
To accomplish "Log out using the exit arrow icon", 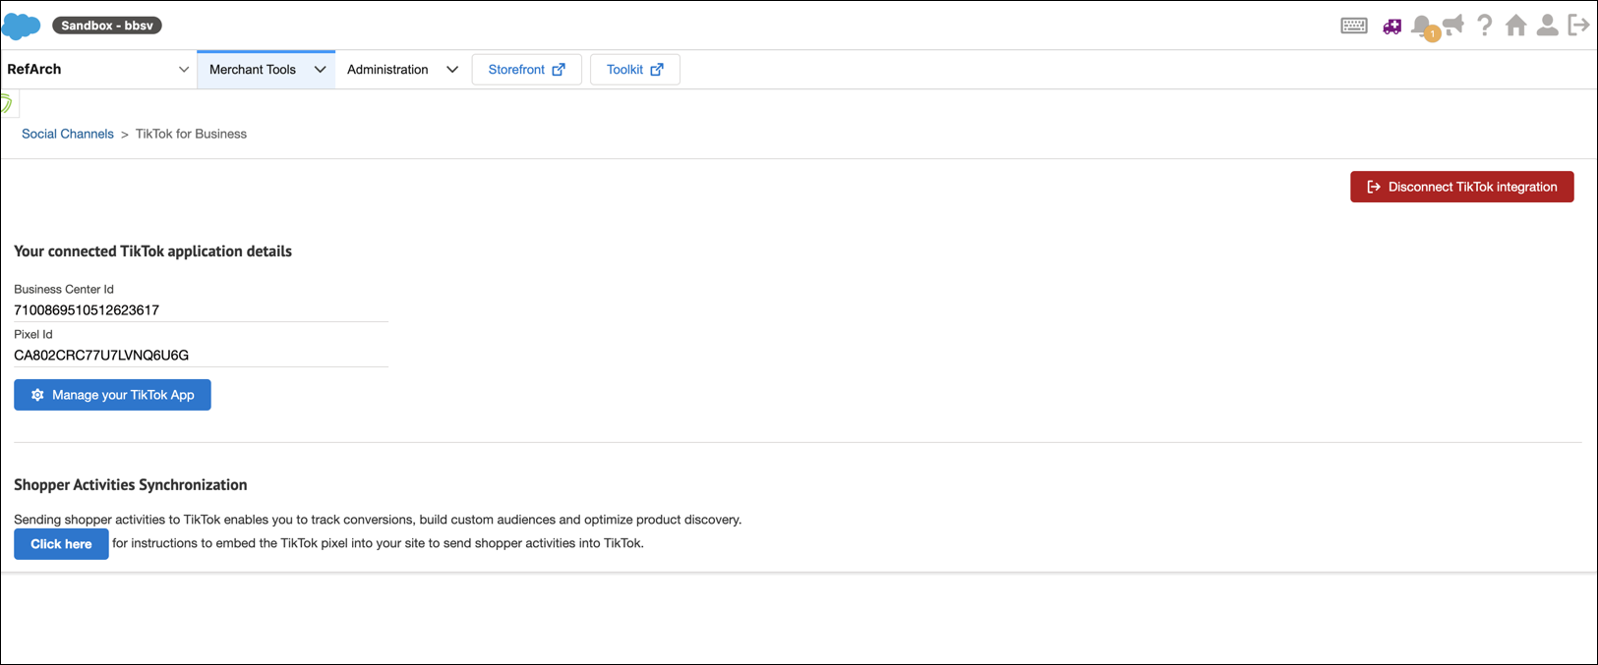I will (1578, 26).
